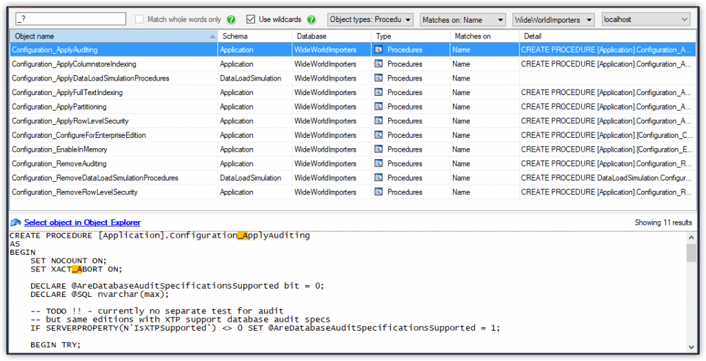706x361 pixels.
Task: Open the localhost server dropdown
Action: 645,20
